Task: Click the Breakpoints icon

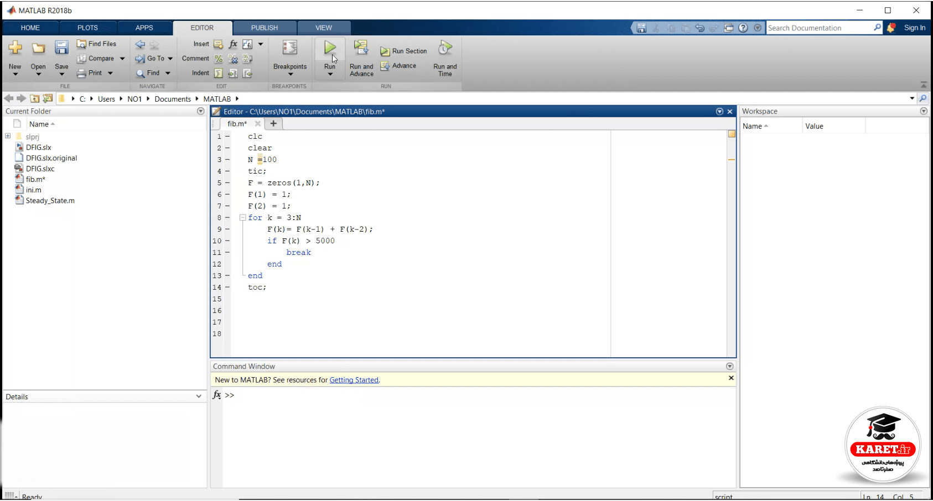Action: pyautogui.click(x=289, y=48)
